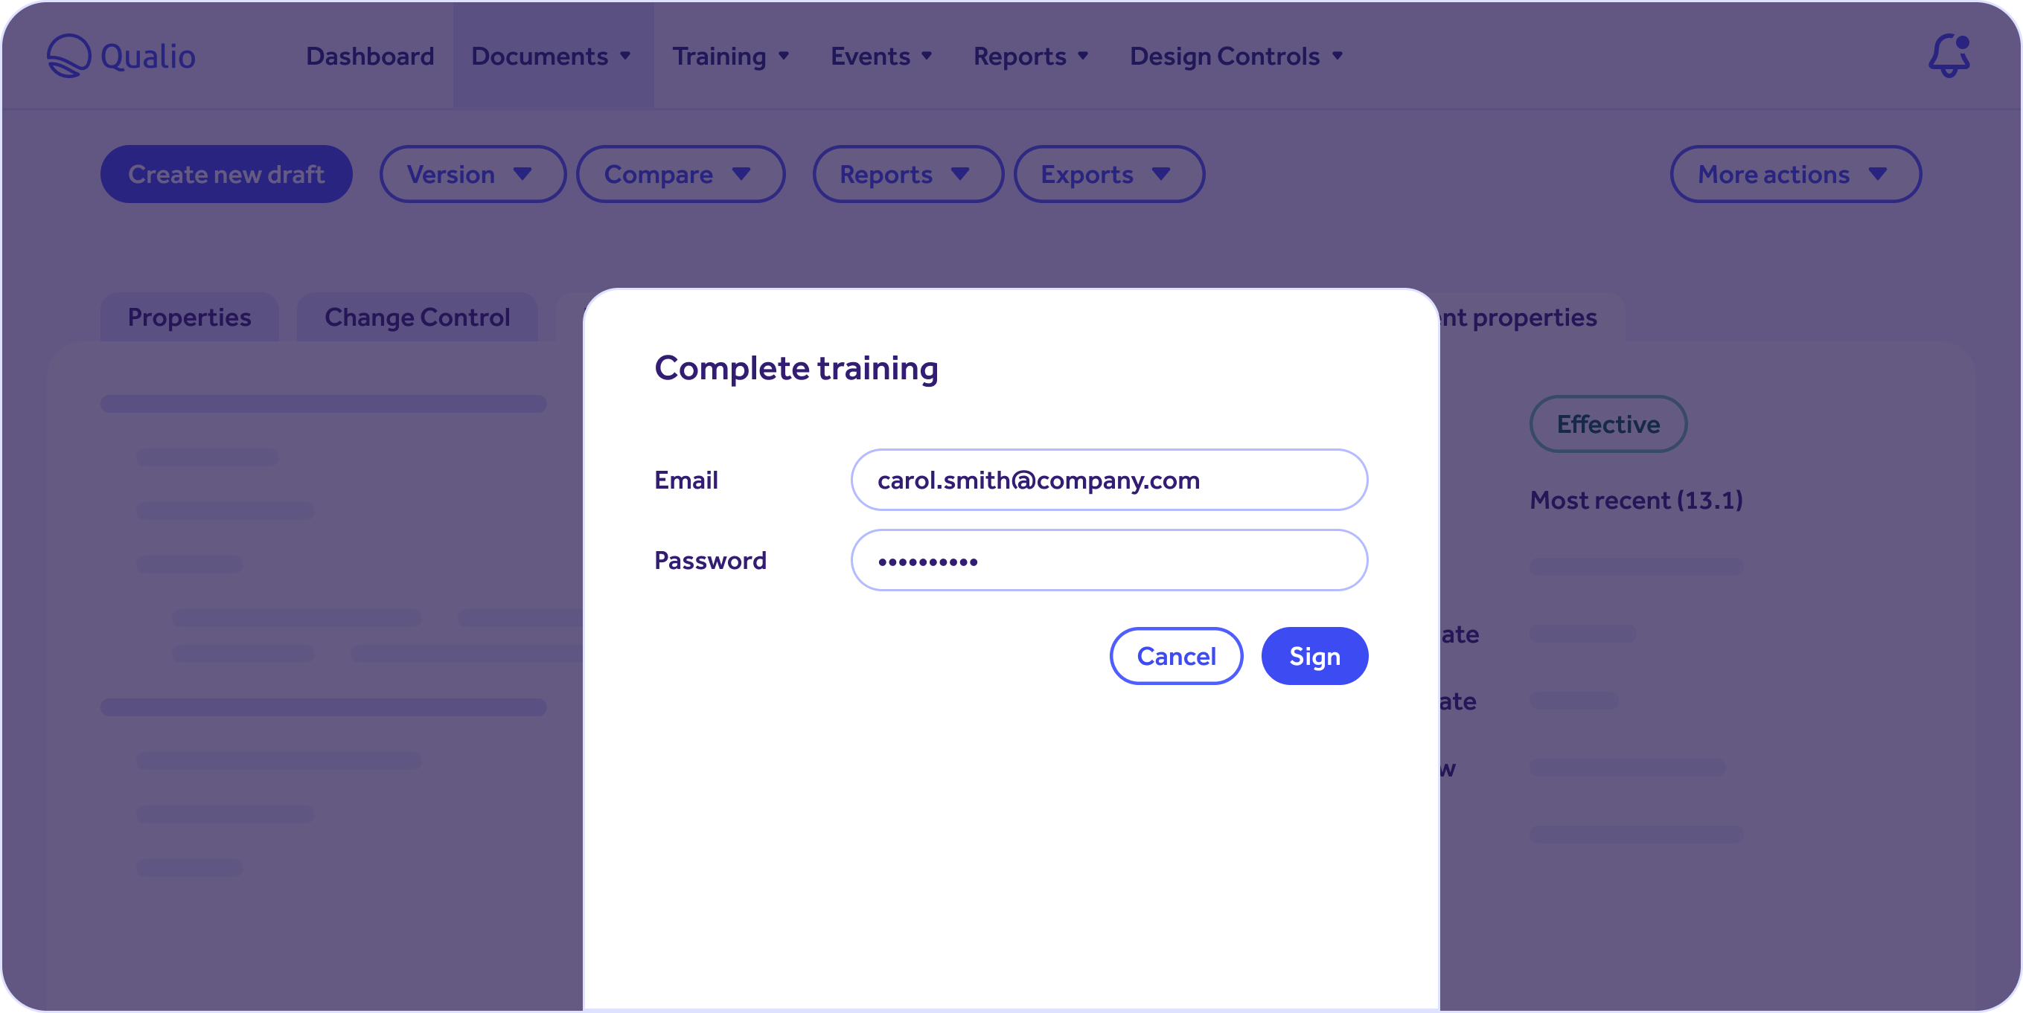Screen dimensions: 2023x1013
Task: Select the Properties tab
Action: [x=190, y=317]
